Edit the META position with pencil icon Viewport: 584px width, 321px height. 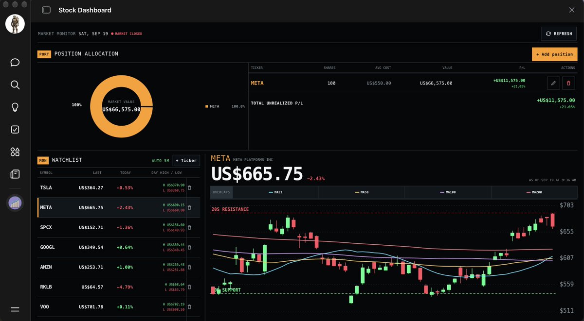553,83
